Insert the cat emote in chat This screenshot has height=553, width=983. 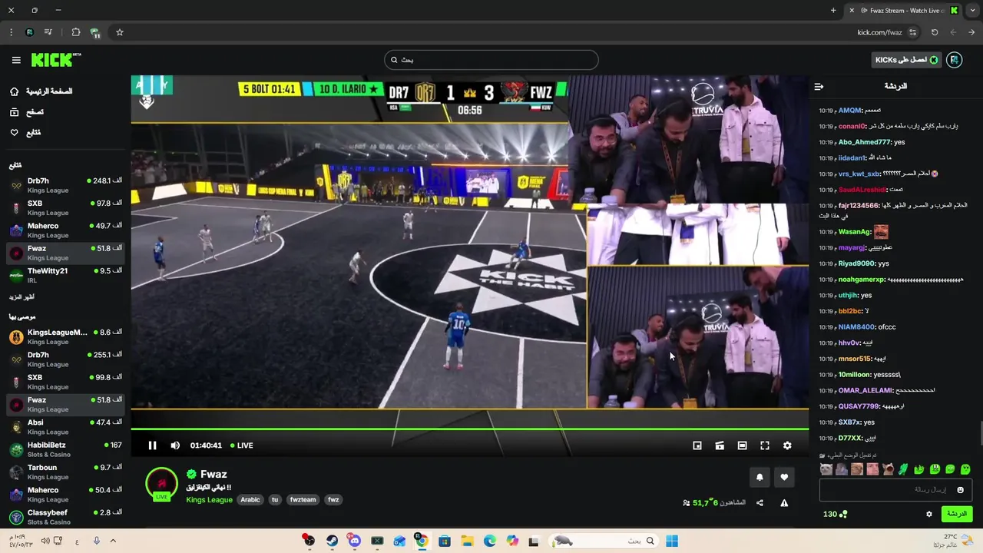[826, 469]
